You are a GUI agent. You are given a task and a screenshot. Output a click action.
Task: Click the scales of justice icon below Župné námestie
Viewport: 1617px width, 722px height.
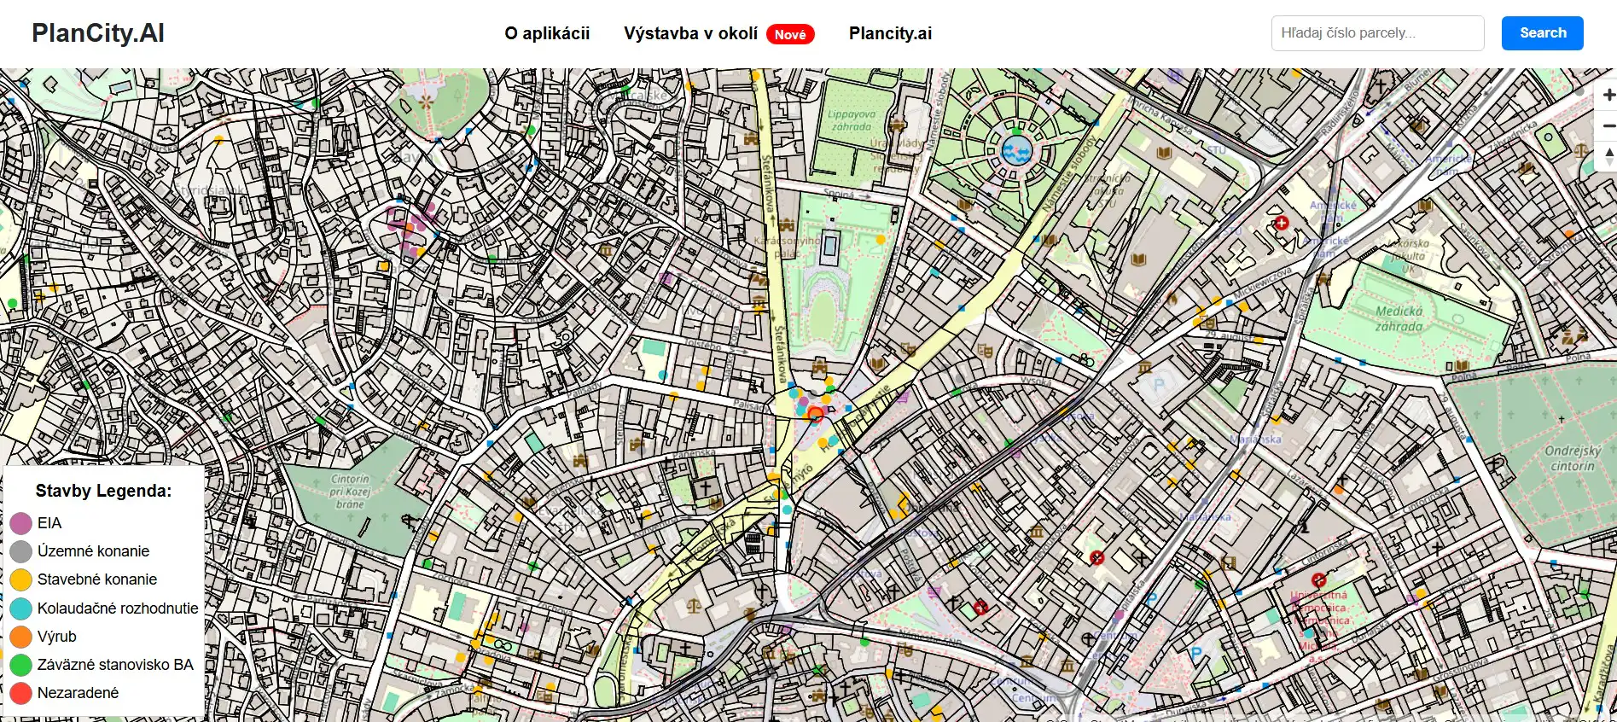[x=694, y=606]
